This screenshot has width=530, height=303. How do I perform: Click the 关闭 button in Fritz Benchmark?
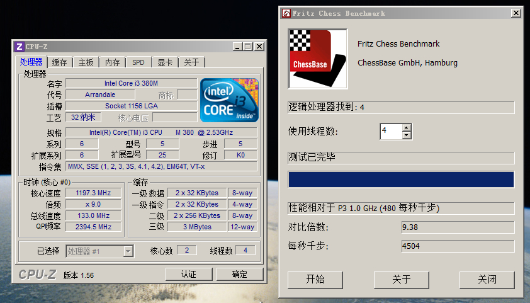[x=487, y=280]
